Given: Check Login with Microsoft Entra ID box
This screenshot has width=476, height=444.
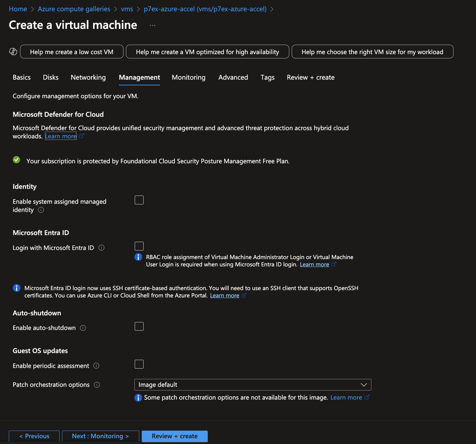Looking at the screenshot, I should coord(139,246).
